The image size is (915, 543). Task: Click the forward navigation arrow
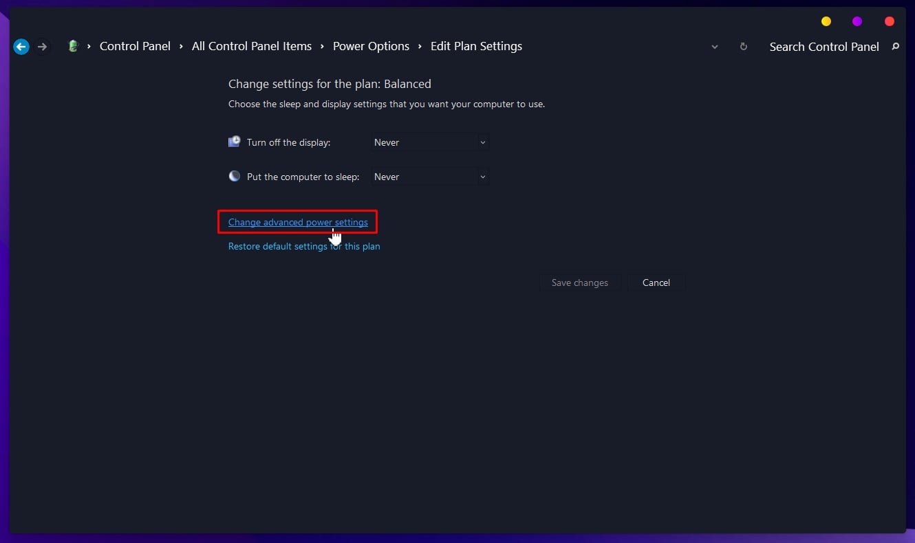[43, 47]
